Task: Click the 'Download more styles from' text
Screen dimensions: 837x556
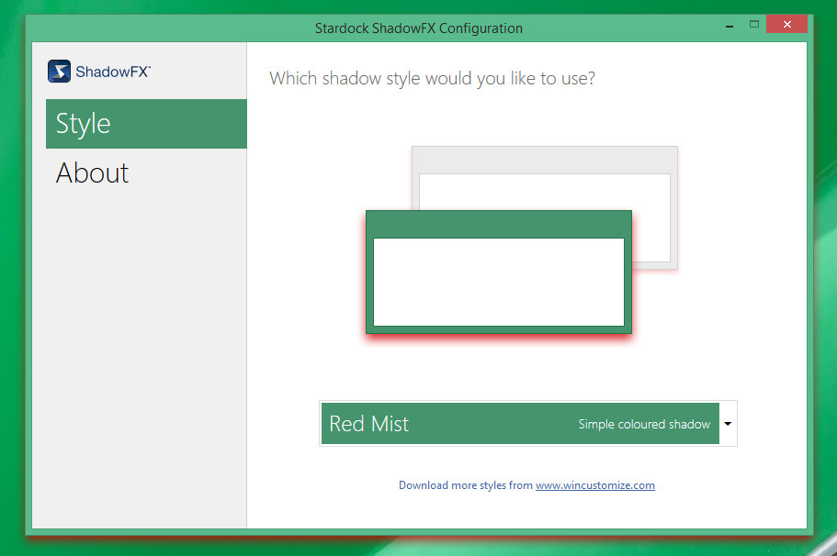Action: click(x=466, y=485)
